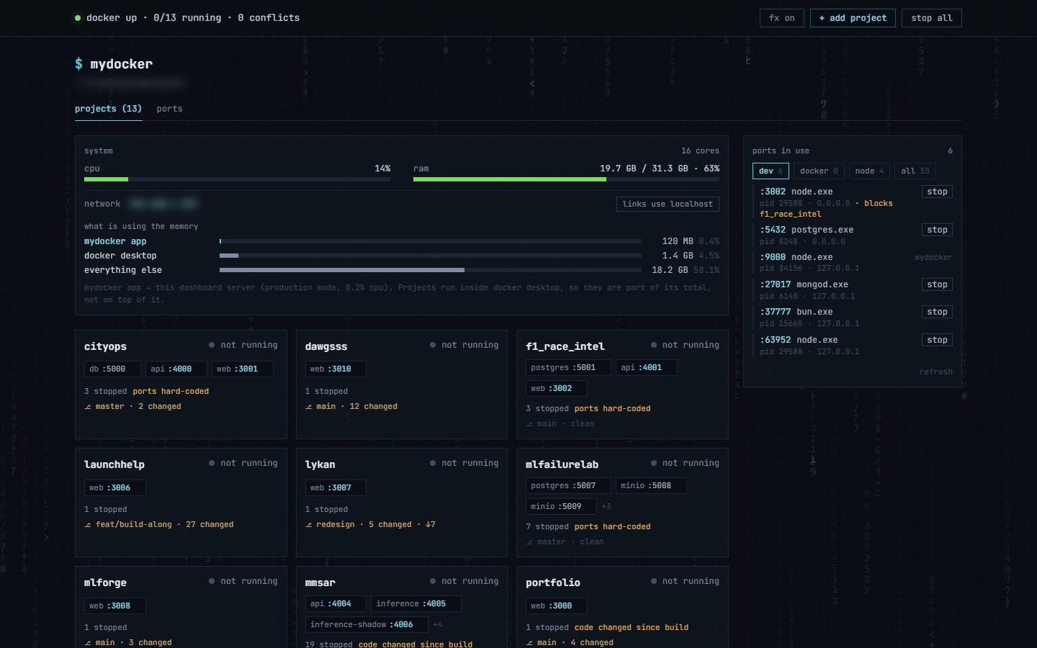
Task: Stop the :3002 node.exe process
Action: [937, 192]
